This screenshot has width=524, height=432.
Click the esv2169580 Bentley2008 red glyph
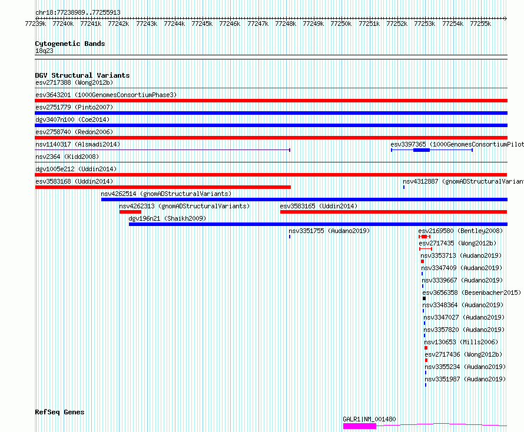tap(424, 237)
